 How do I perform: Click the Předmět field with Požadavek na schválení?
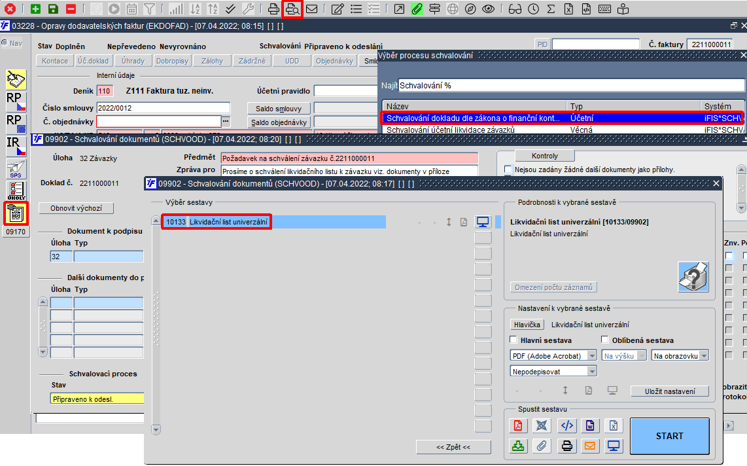pos(349,158)
